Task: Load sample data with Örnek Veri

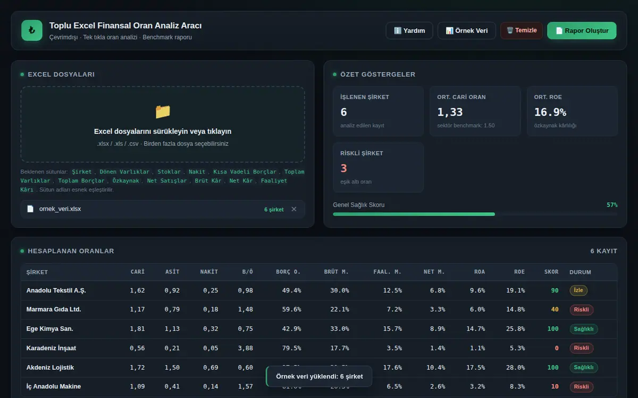Action: [467, 31]
